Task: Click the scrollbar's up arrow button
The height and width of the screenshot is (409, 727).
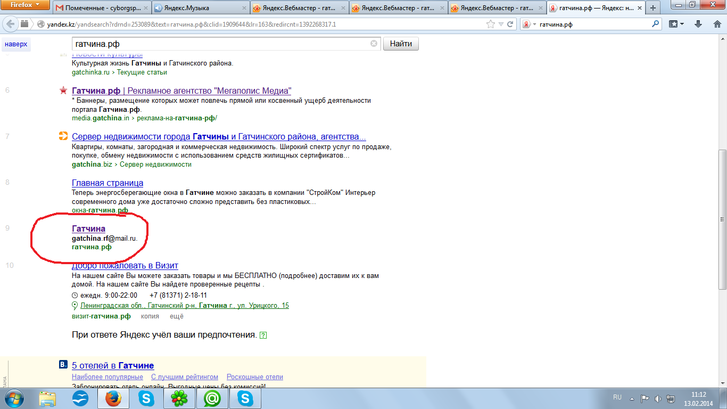Action: pos(722,40)
